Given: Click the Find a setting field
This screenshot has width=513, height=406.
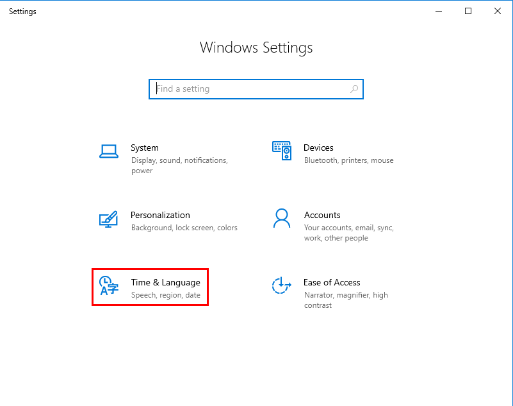Looking at the screenshot, I should pos(256,89).
